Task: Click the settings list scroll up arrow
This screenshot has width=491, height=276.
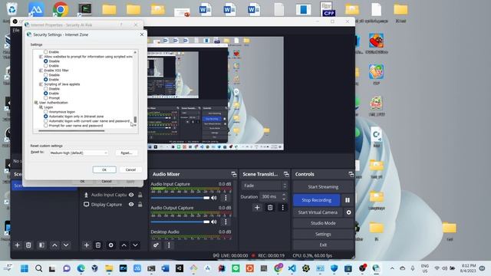Action: click(135, 52)
